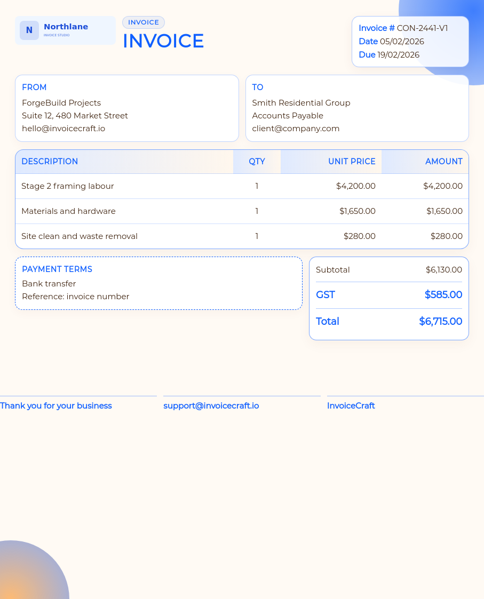Click the AMOUNT column header
The width and height of the screenshot is (484, 599).
pyautogui.click(x=444, y=161)
